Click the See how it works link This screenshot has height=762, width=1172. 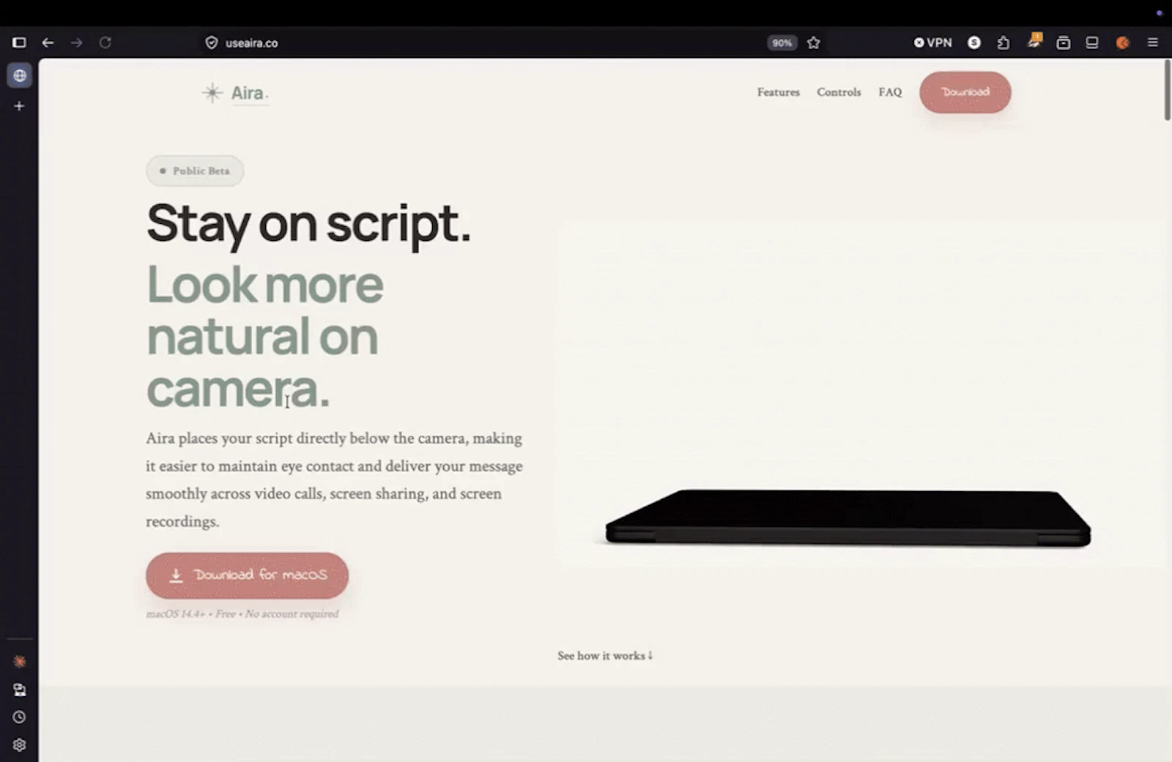pos(605,656)
